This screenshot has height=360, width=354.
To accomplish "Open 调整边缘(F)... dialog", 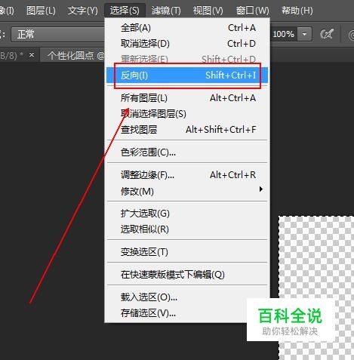I will point(187,175).
